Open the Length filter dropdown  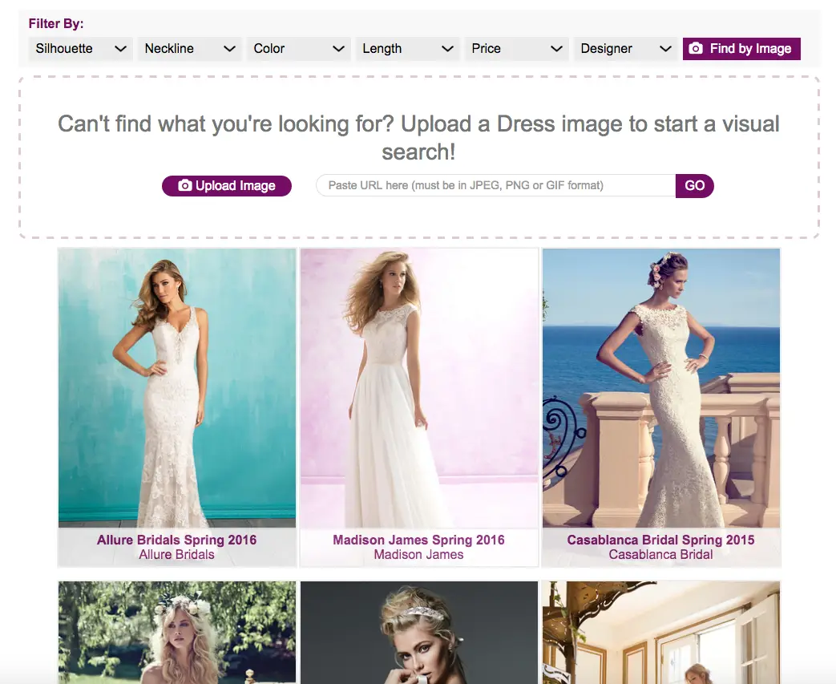(x=407, y=49)
